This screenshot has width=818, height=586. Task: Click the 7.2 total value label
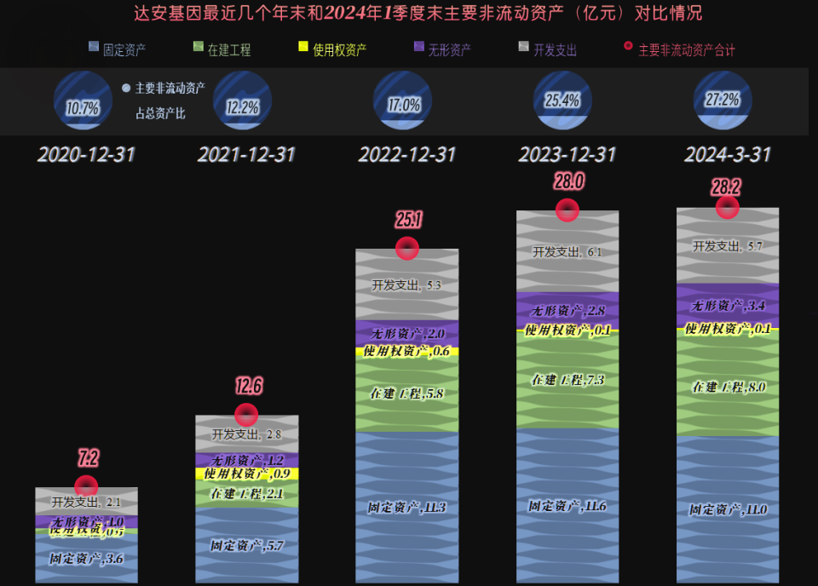tap(88, 458)
